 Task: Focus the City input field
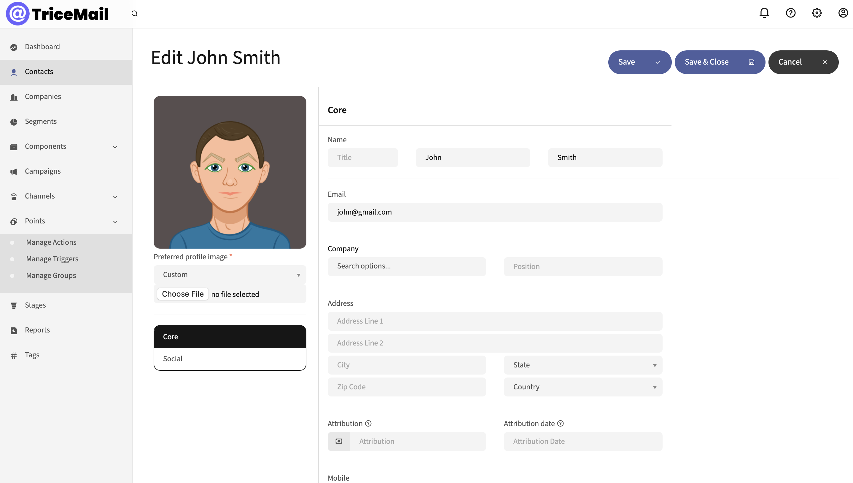click(407, 365)
